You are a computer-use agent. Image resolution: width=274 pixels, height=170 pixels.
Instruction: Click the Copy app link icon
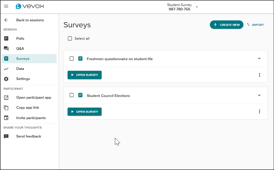pos(6,107)
